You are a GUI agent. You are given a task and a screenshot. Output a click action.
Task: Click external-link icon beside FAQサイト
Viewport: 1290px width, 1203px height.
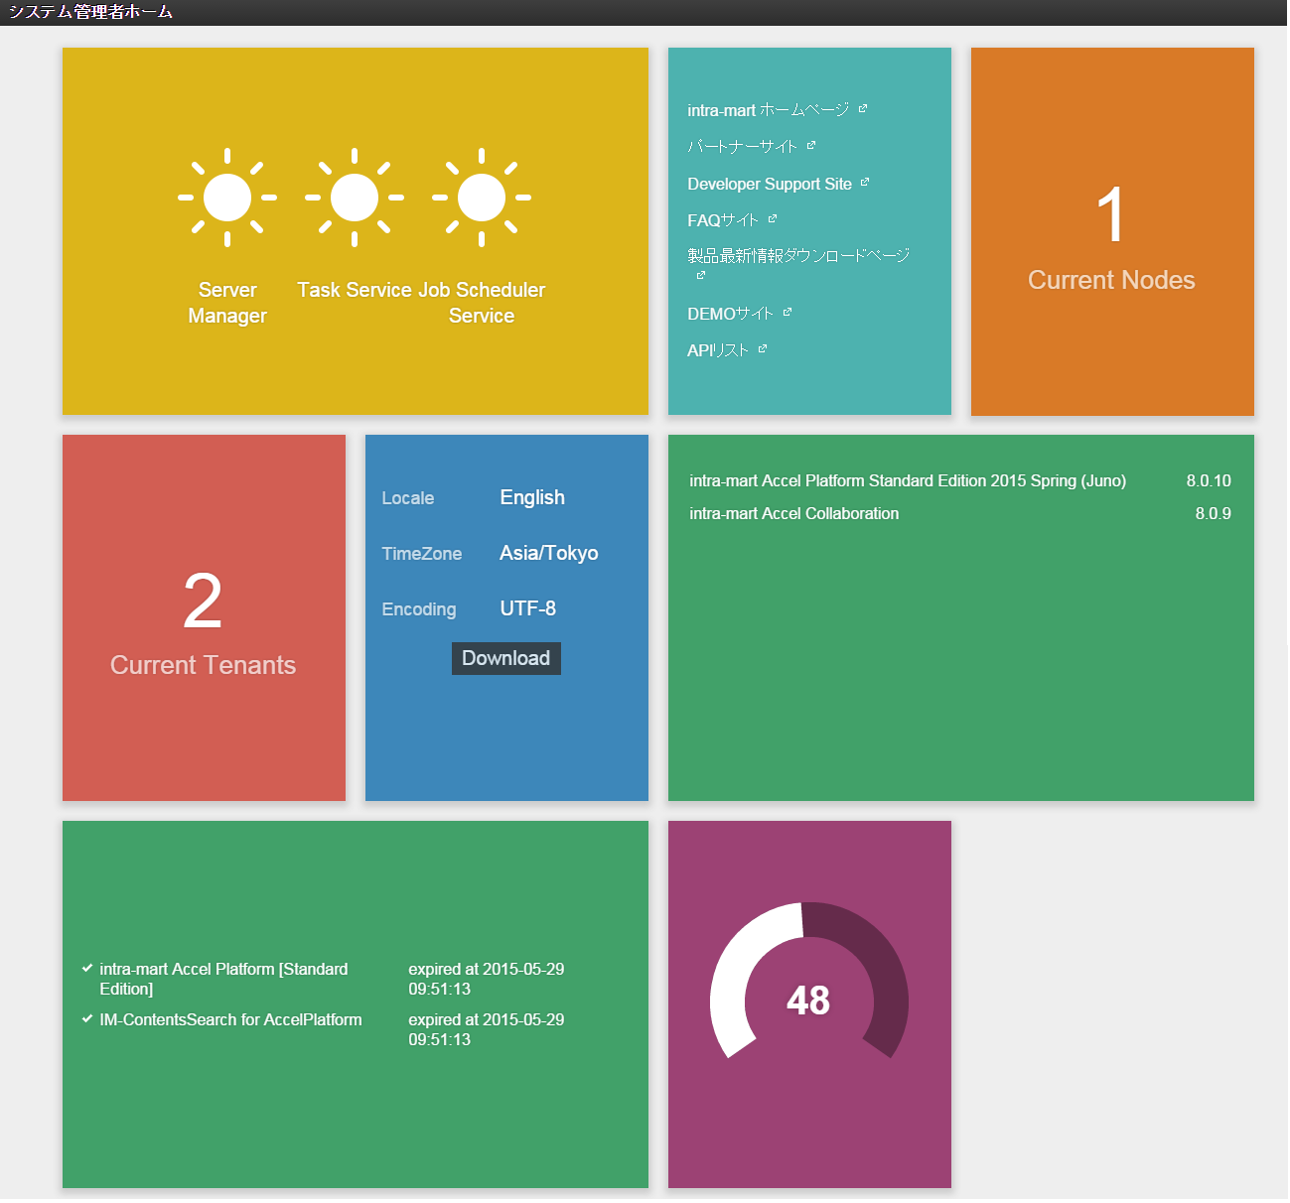click(773, 218)
